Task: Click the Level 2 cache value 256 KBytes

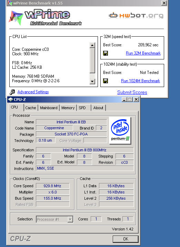Action: [116, 198]
